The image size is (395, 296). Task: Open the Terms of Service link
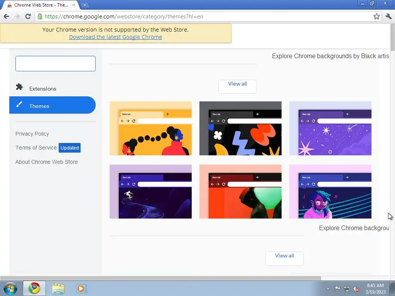[x=36, y=148]
